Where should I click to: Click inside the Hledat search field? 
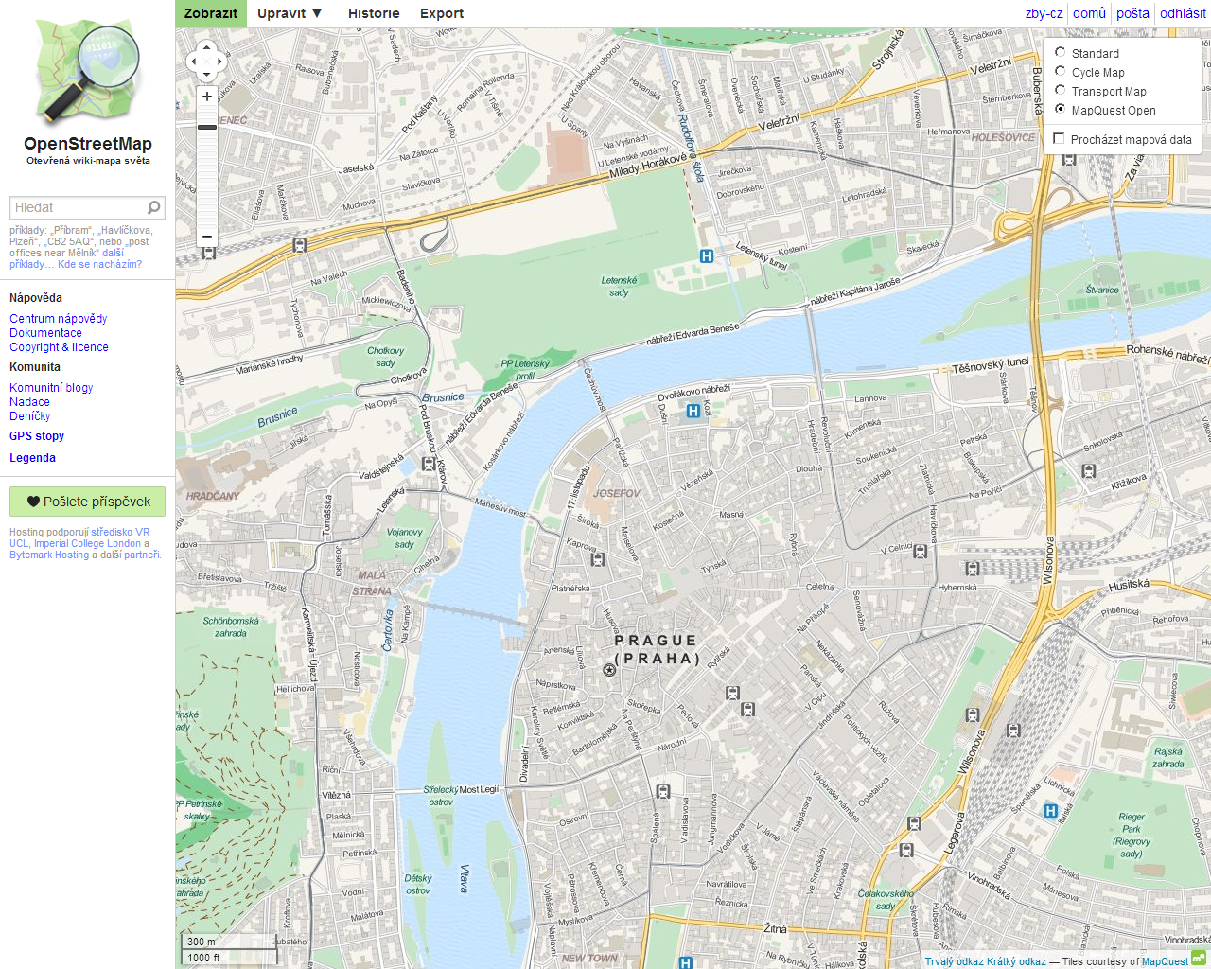tap(76, 206)
